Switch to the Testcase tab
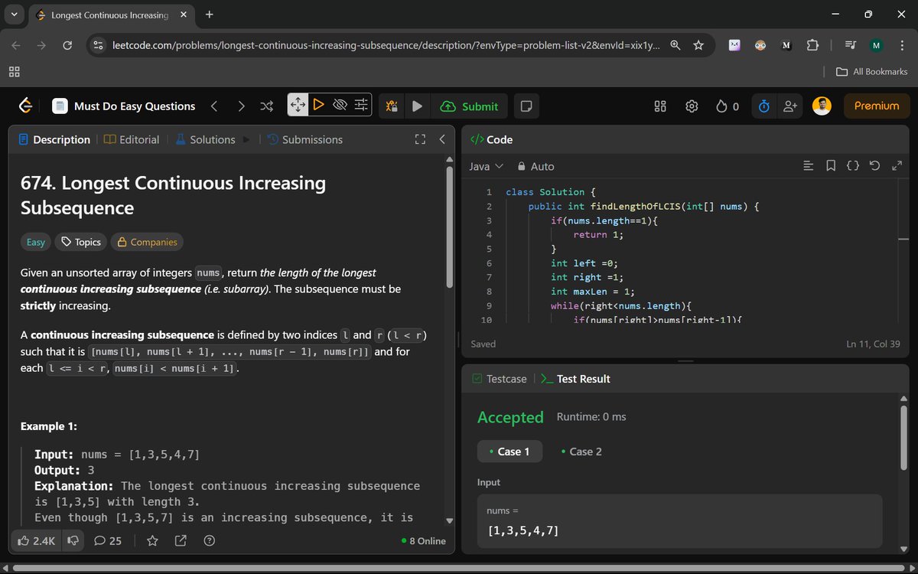 point(500,379)
